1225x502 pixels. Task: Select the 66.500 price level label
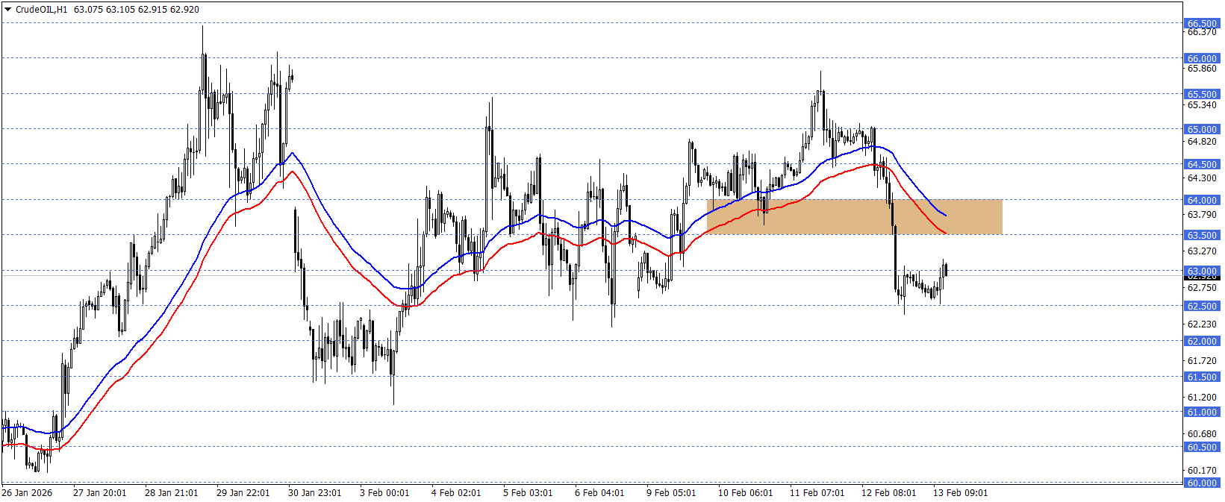point(1202,24)
